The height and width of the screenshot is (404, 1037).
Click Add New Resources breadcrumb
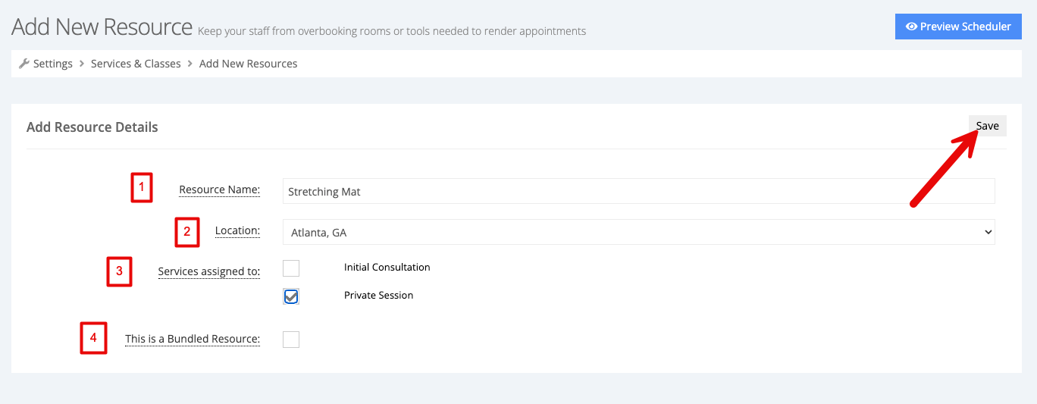click(249, 64)
